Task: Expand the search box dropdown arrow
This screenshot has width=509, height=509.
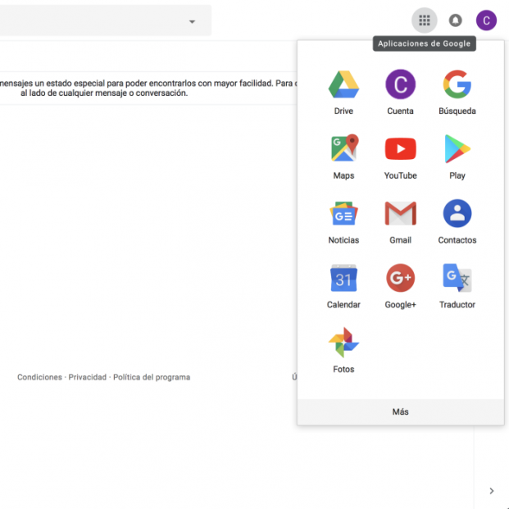Action: coord(192,21)
